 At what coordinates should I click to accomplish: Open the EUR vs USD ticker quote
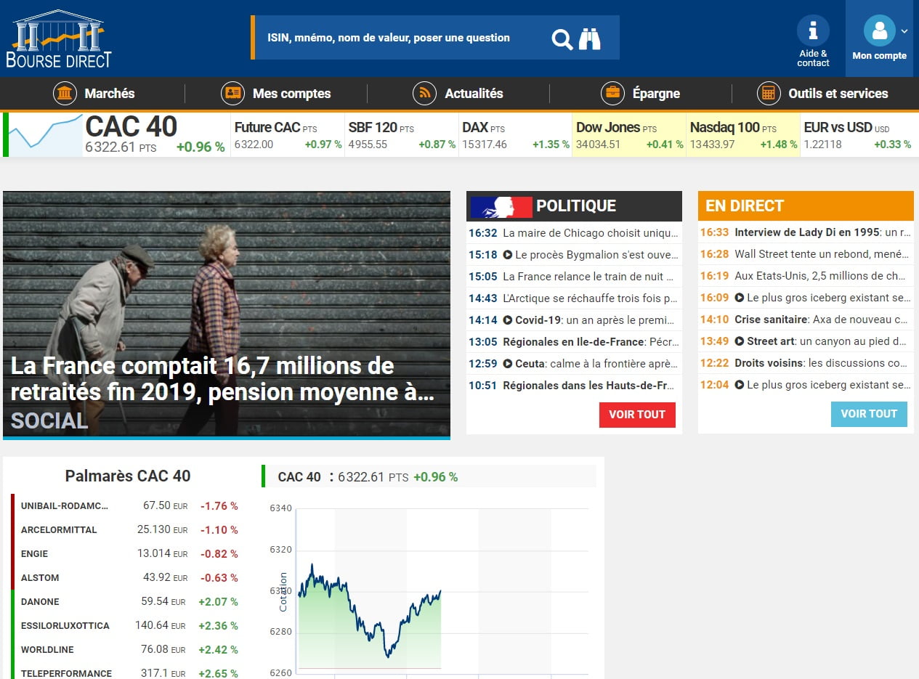click(x=857, y=135)
